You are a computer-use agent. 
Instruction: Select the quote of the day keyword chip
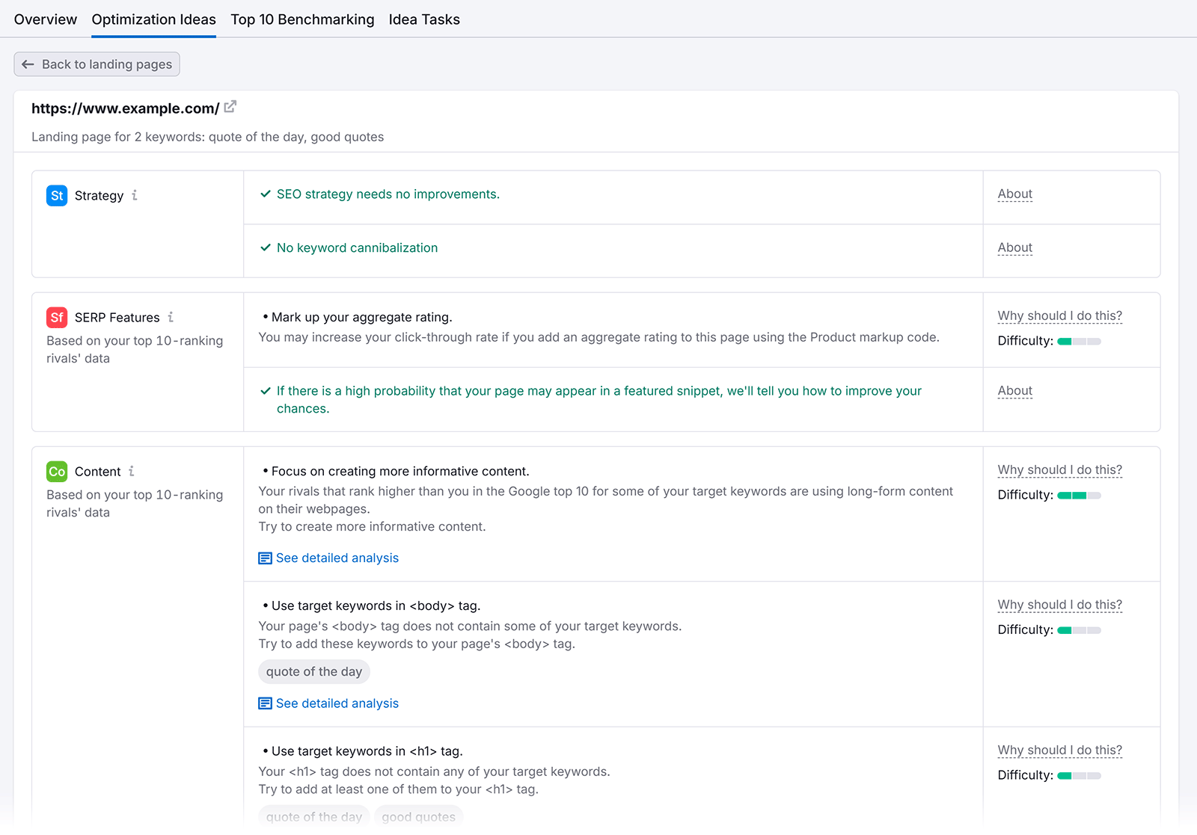313,671
